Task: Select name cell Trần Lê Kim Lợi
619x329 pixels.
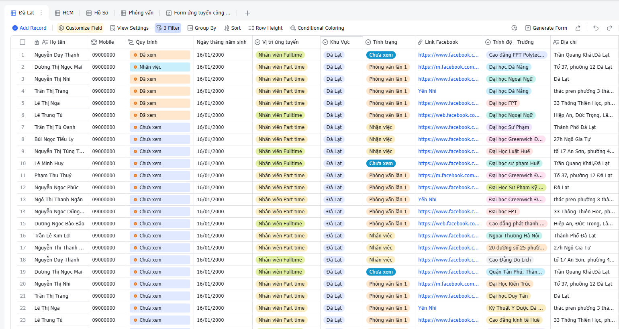Action: 53,236
